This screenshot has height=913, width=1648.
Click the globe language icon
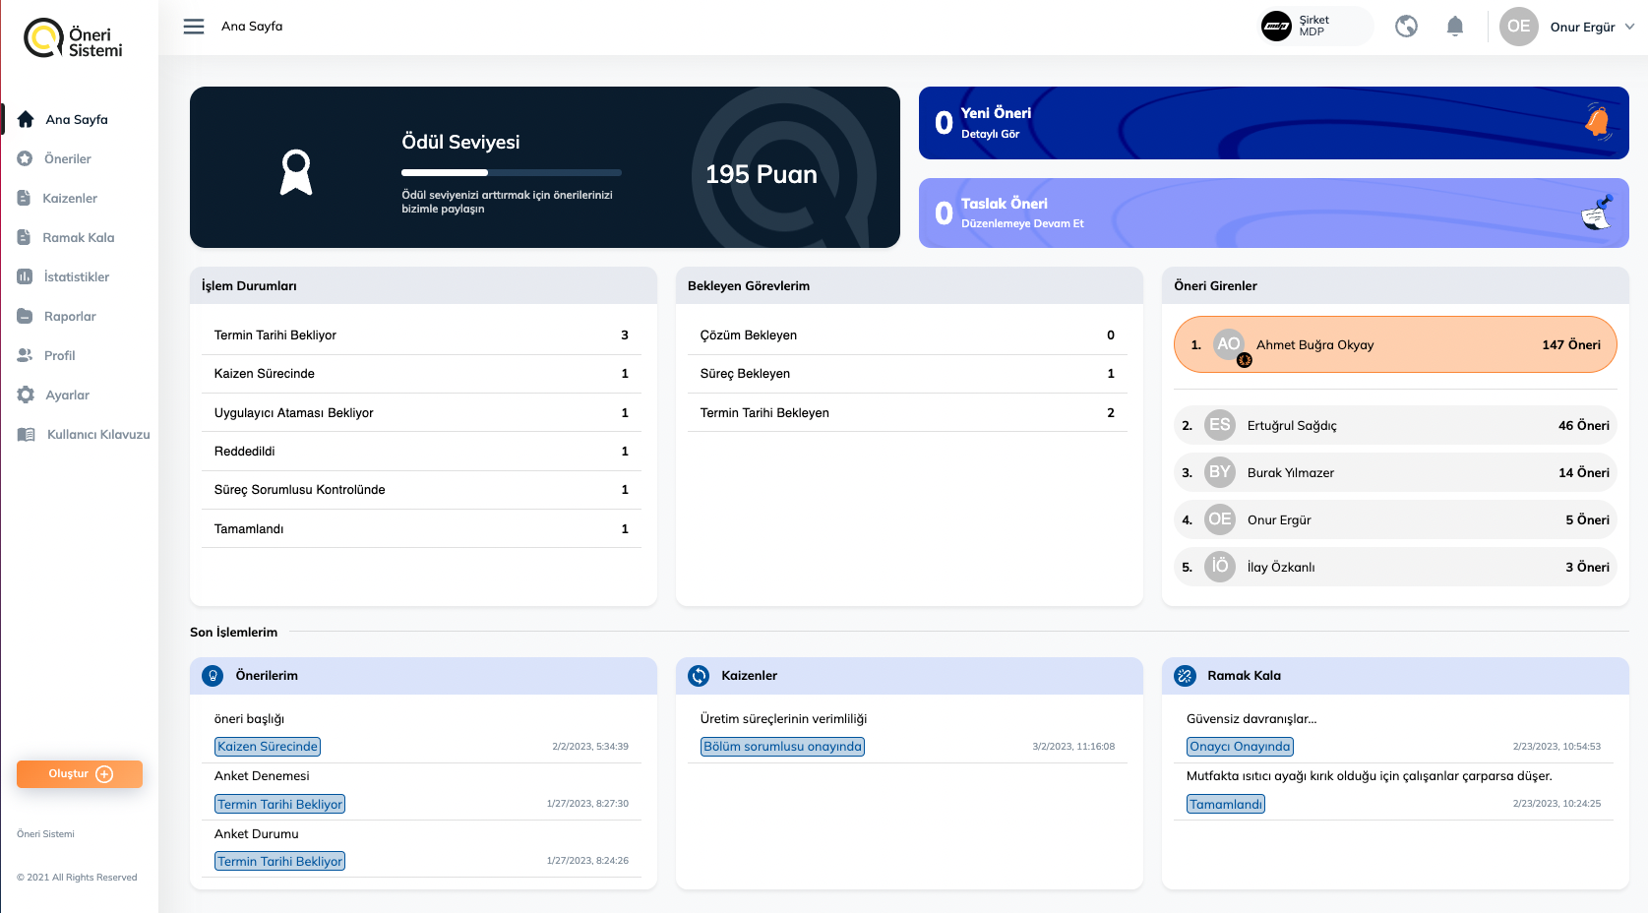[x=1407, y=27]
